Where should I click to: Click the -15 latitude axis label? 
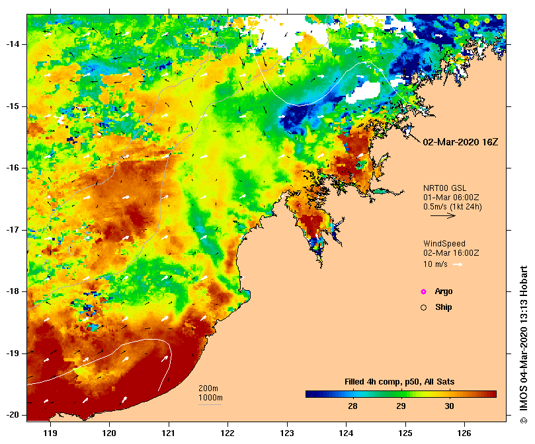pyautogui.click(x=13, y=106)
